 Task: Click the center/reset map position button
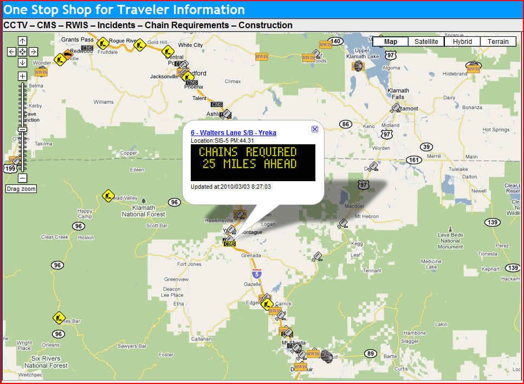pos(22,52)
